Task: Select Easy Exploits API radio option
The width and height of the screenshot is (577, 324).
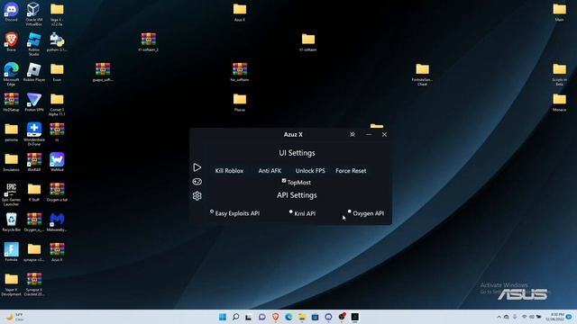Action: [212, 211]
